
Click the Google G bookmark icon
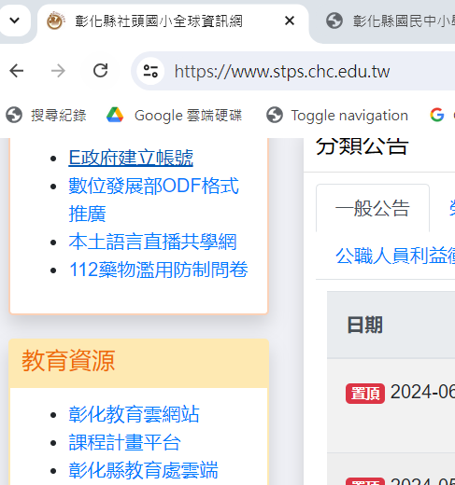point(437,115)
